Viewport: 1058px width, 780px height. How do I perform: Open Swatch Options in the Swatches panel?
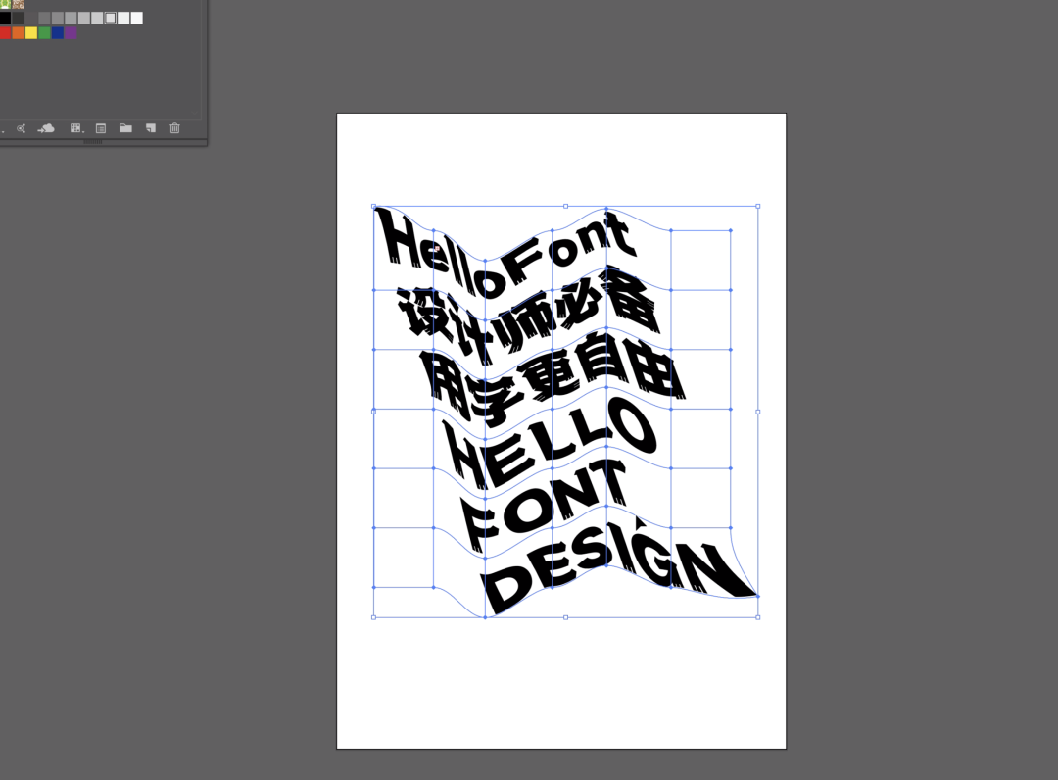pos(100,128)
